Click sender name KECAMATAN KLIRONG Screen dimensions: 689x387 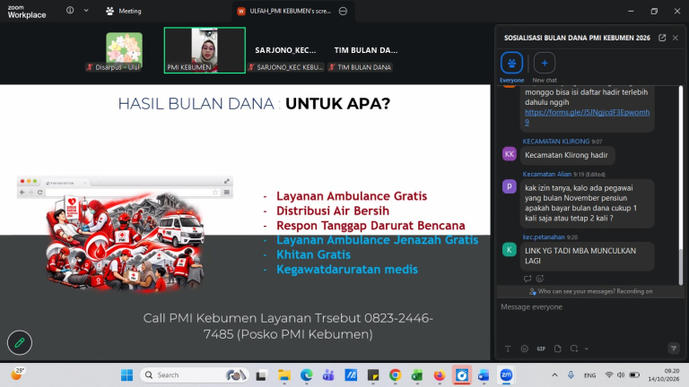pyautogui.click(x=556, y=142)
